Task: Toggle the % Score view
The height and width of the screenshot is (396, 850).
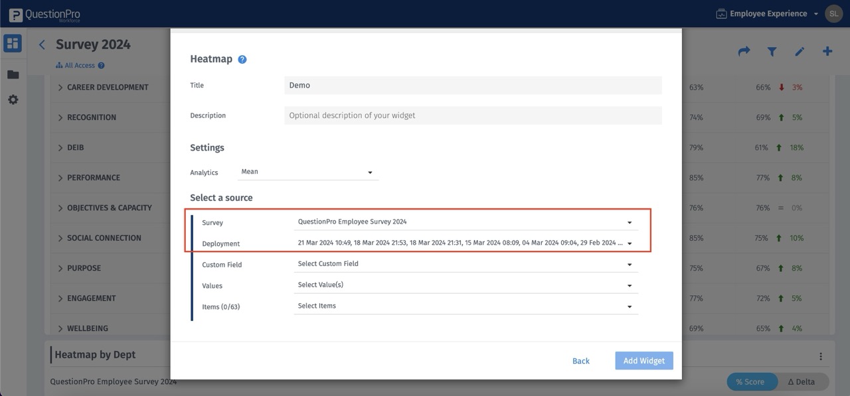Action: [x=752, y=381]
